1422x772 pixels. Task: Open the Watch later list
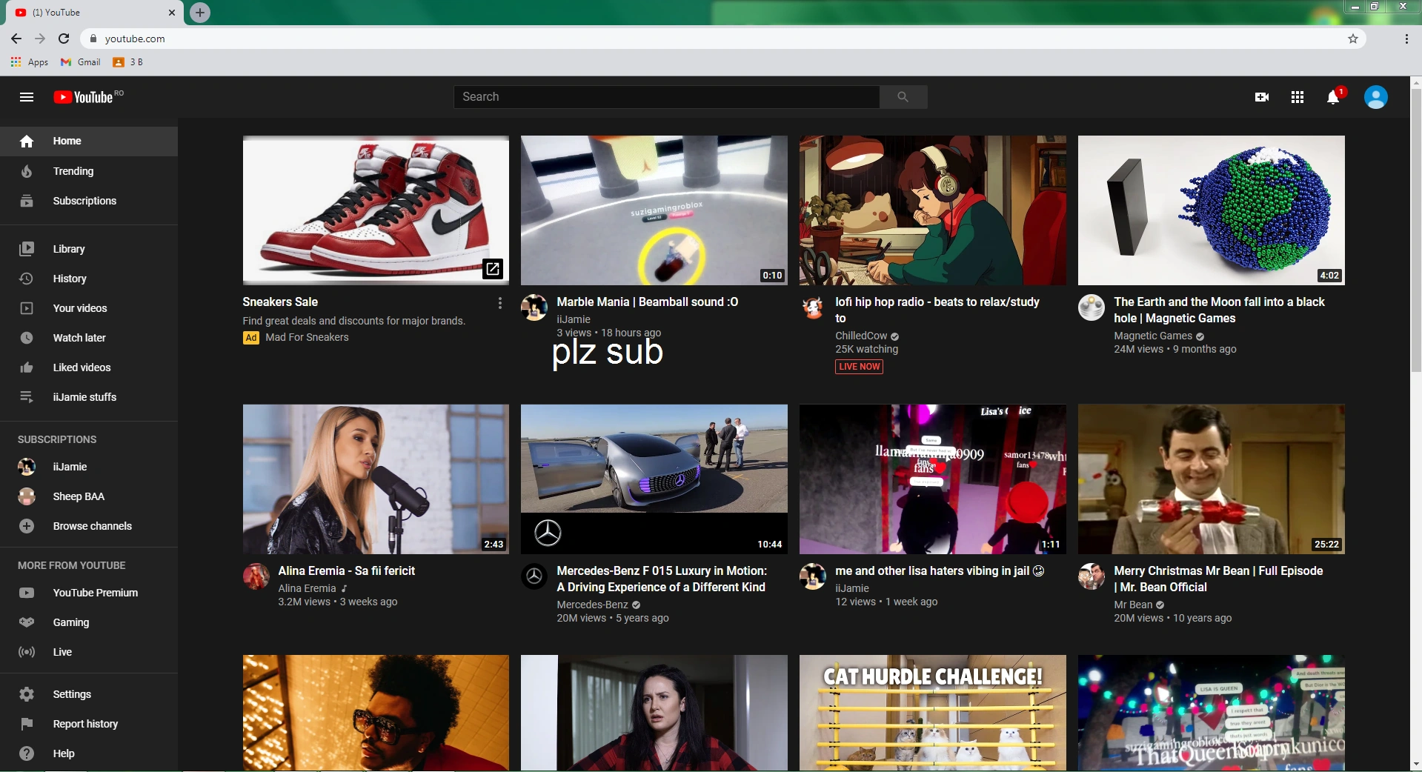(x=89, y=338)
